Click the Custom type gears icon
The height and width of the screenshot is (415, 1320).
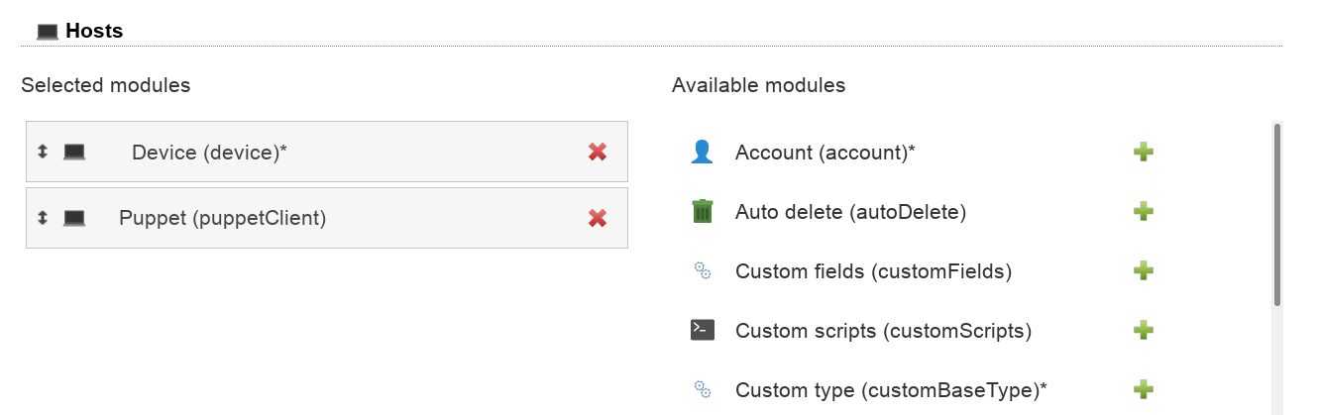click(x=702, y=389)
